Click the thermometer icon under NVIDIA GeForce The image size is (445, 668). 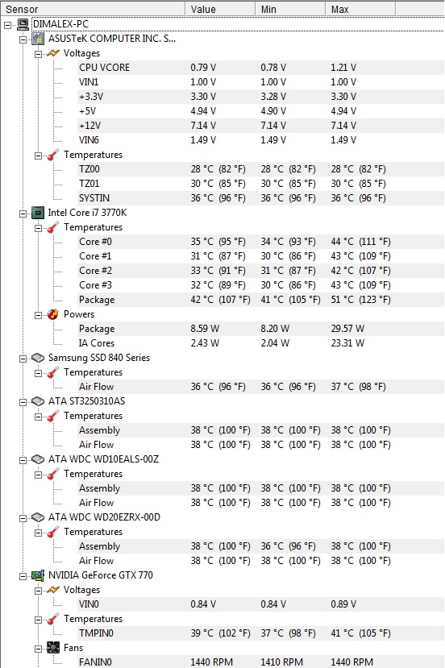pos(53,619)
